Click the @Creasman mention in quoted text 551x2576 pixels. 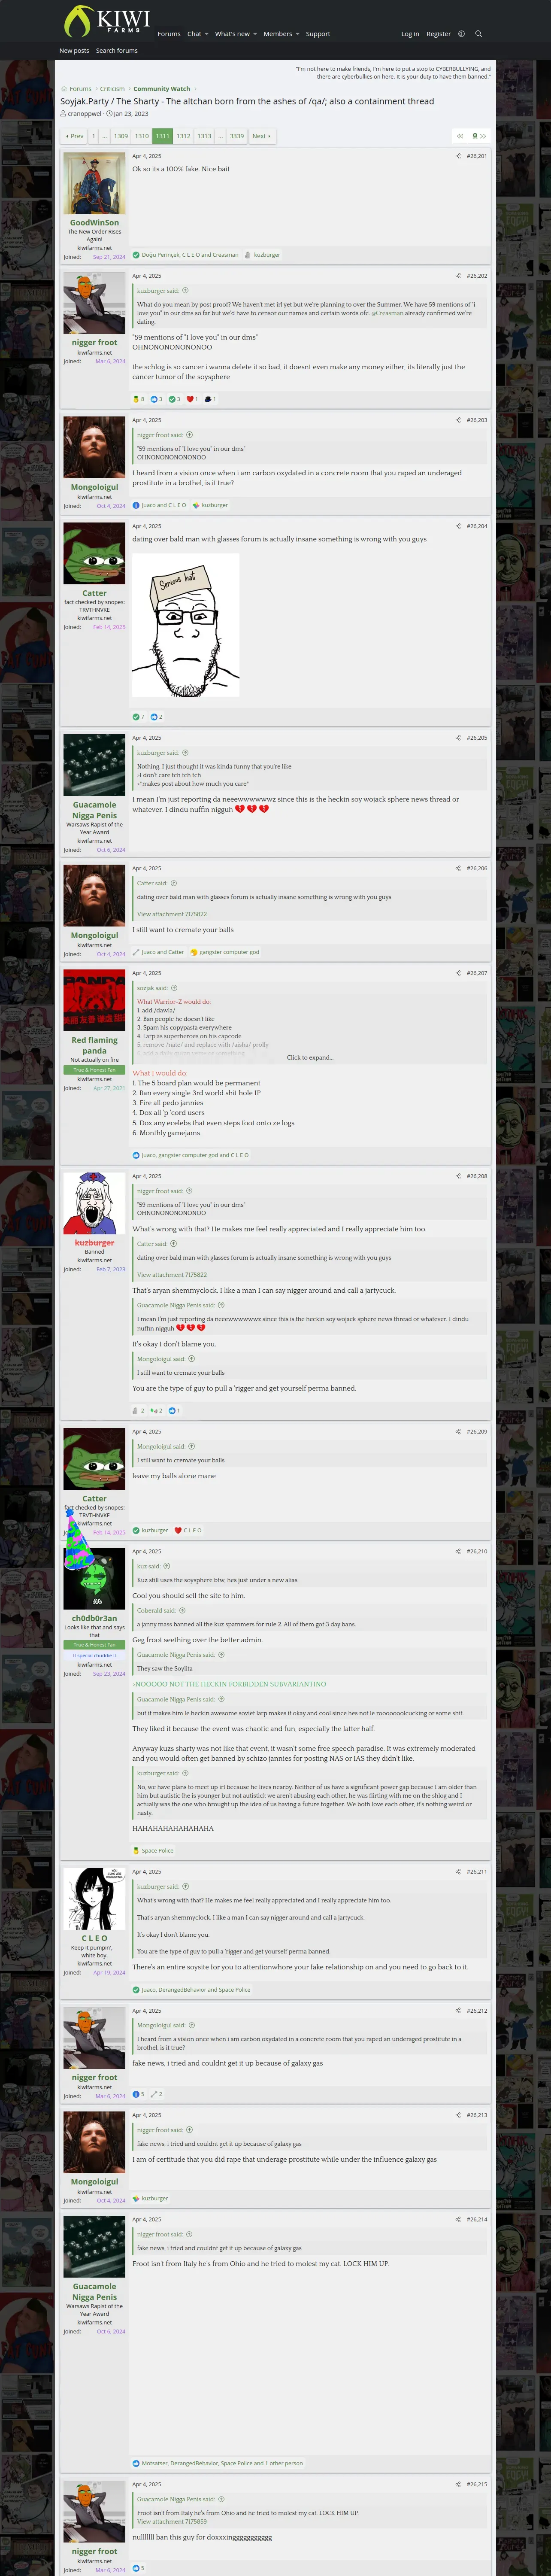point(387,313)
